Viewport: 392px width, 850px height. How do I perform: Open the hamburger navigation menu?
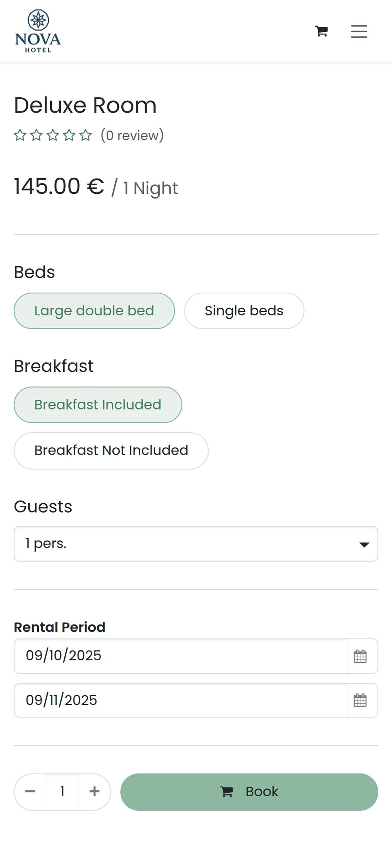[359, 32]
